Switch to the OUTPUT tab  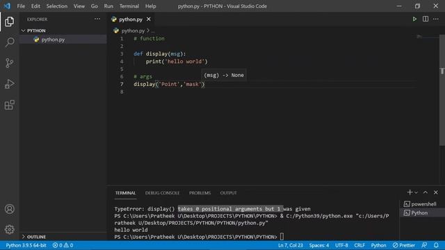pyautogui.click(x=229, y=193)
